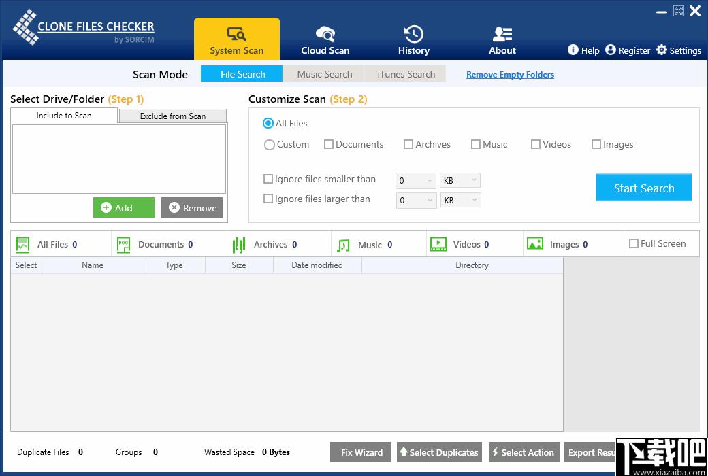This screenshot has width=708, height=476.
Task: Open the larger-than size value dropdown
Action: pyautogui.click(x=417, y=201)
